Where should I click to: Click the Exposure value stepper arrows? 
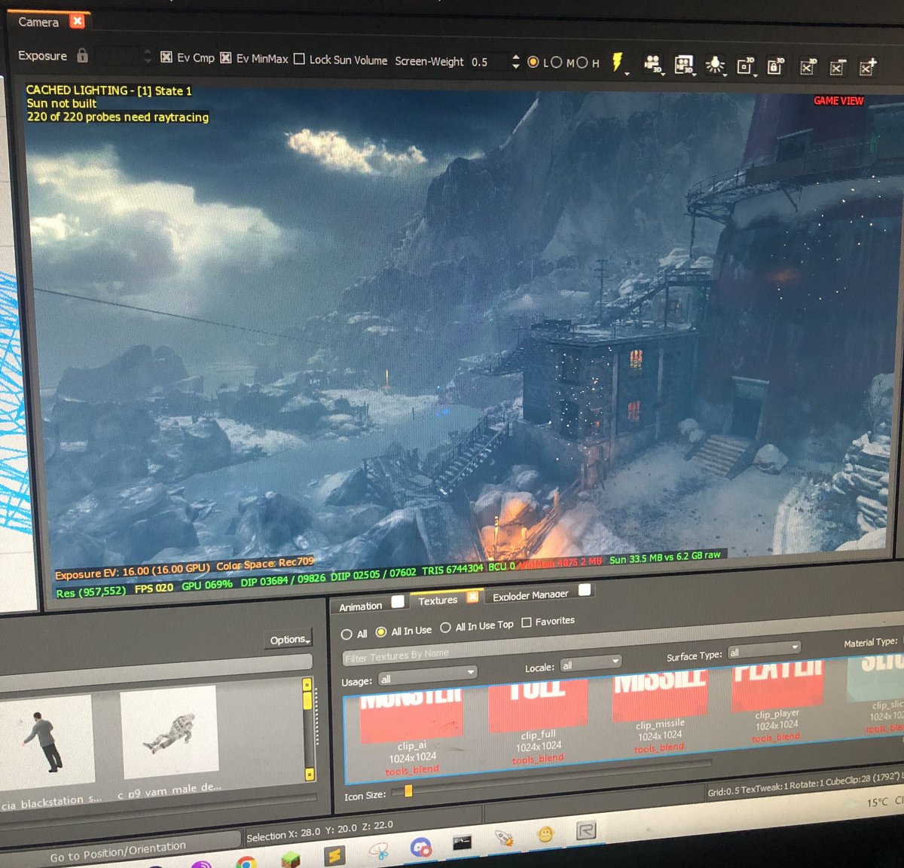pos(147,56)
